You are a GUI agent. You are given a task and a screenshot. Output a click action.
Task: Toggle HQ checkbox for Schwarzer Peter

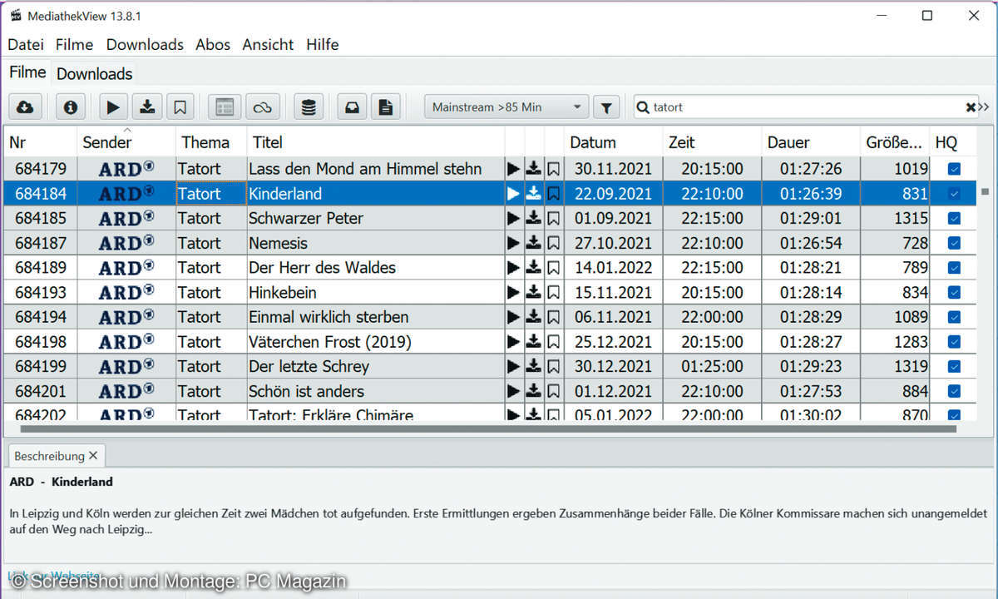[x=954, y=218]
